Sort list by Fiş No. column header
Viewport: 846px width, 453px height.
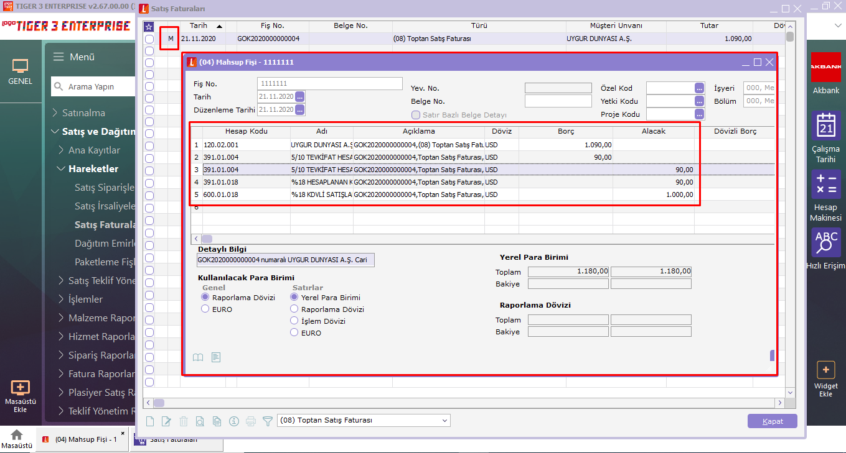[x=273, y=26]
